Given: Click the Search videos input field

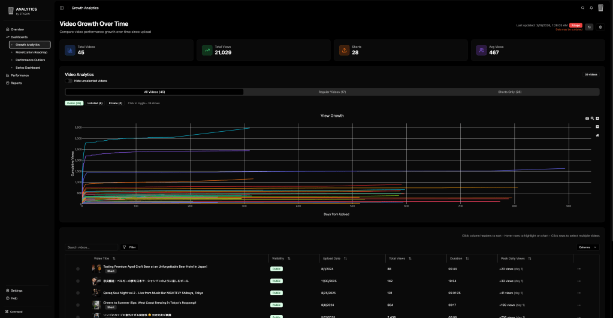Looking at the screenshot, I should pos(91,247).
